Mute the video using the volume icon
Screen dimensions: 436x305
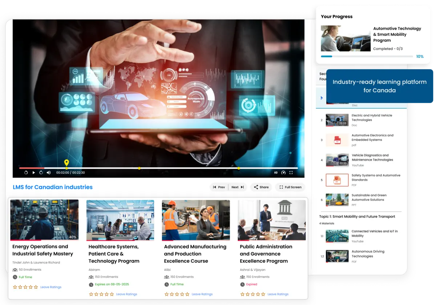(x=48, y=173)
